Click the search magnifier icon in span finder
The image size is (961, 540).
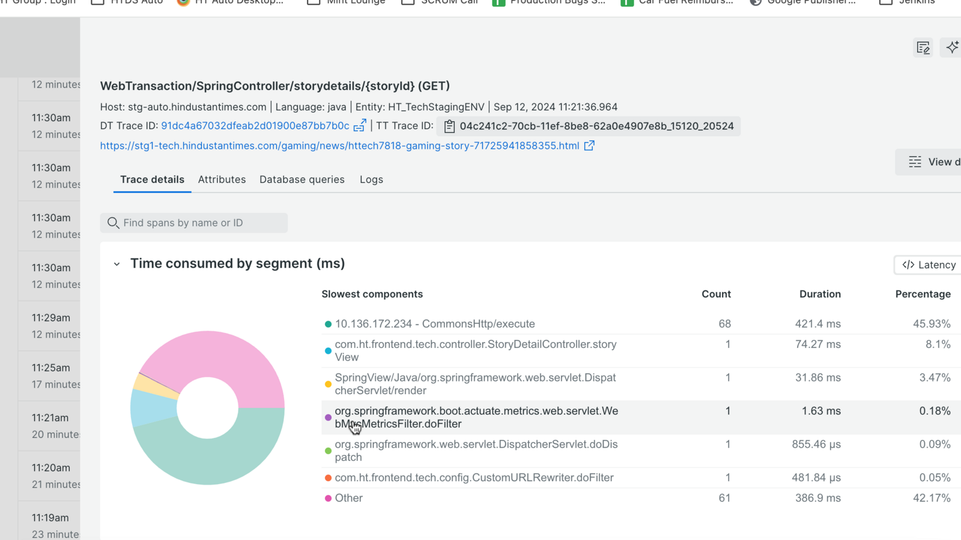pyautogui.click(x=113, y=223)
